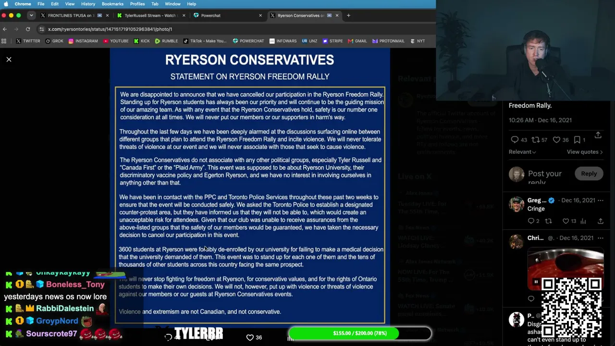
Task: View analytics on Greg's comment
Action: [583, 221]
